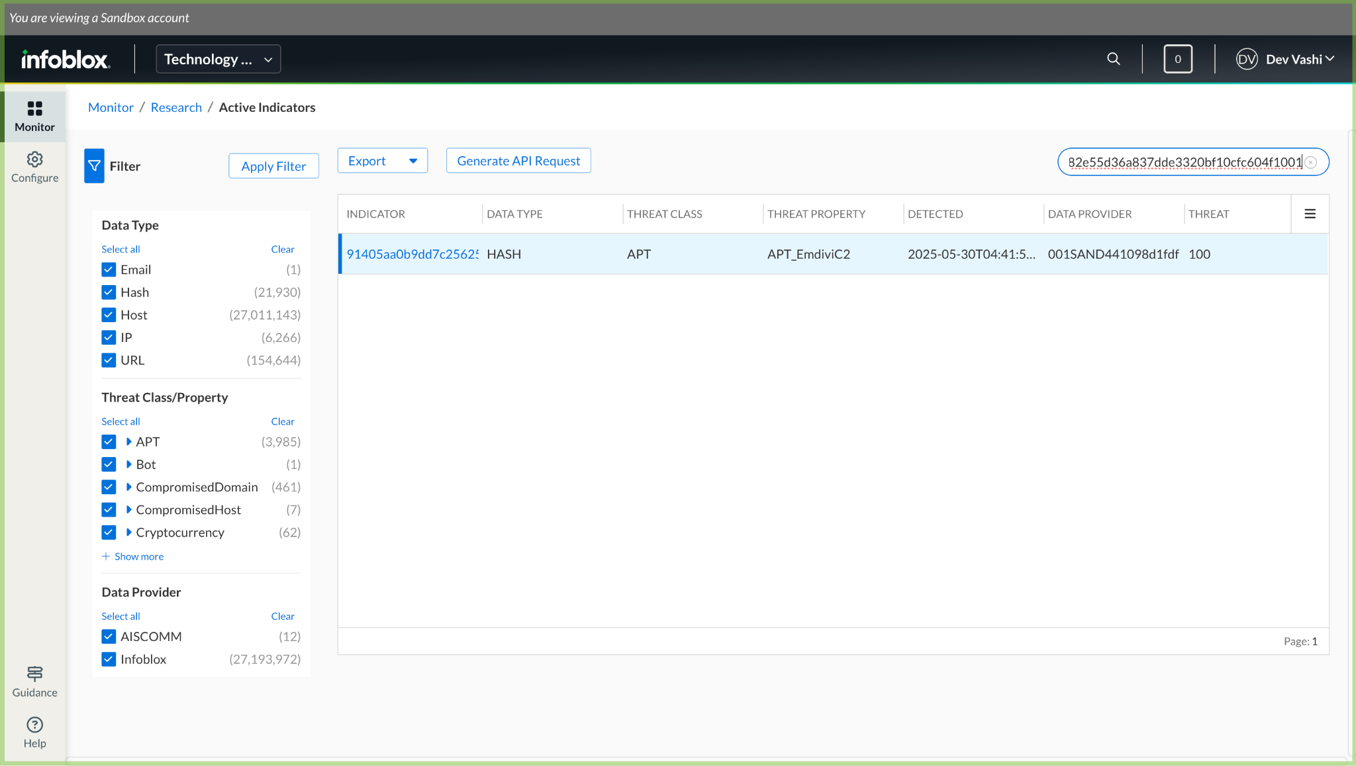
Task: Open the Guidance signpost section
Action: click(x=35, y=682)
